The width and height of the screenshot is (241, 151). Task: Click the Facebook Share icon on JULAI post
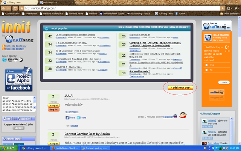click(67, 118)
